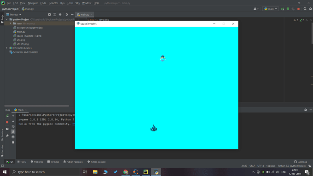Image resolution: width=313 pixels, height=176 pixels.
Task: Clear all Run console output
Action: coord(13,142)
